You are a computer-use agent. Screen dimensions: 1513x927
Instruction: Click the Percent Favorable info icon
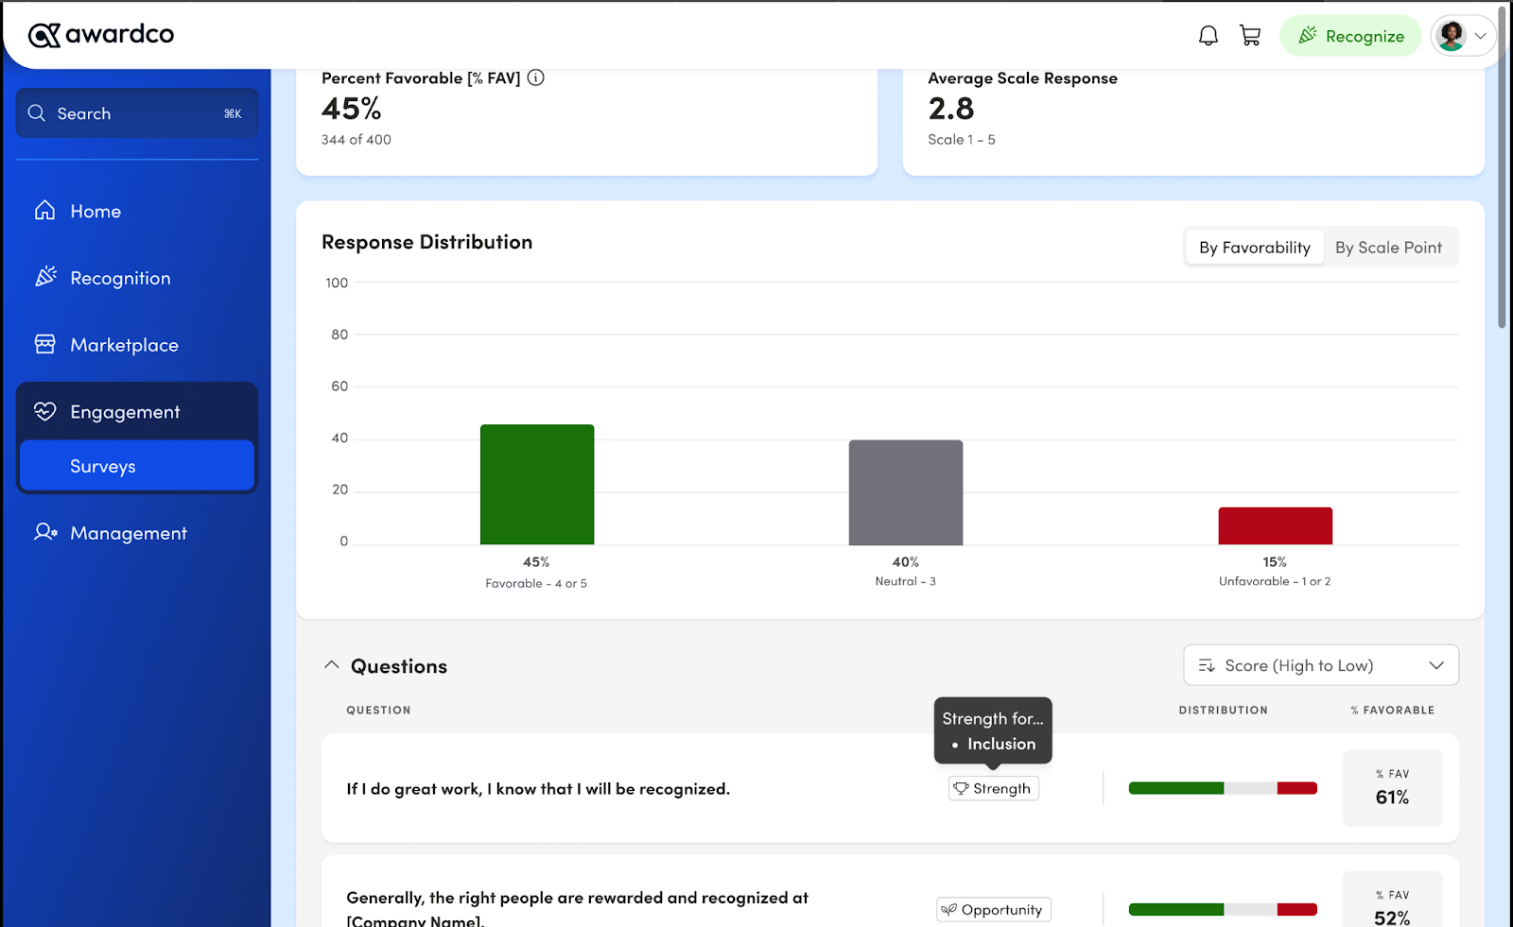point(536,78)
